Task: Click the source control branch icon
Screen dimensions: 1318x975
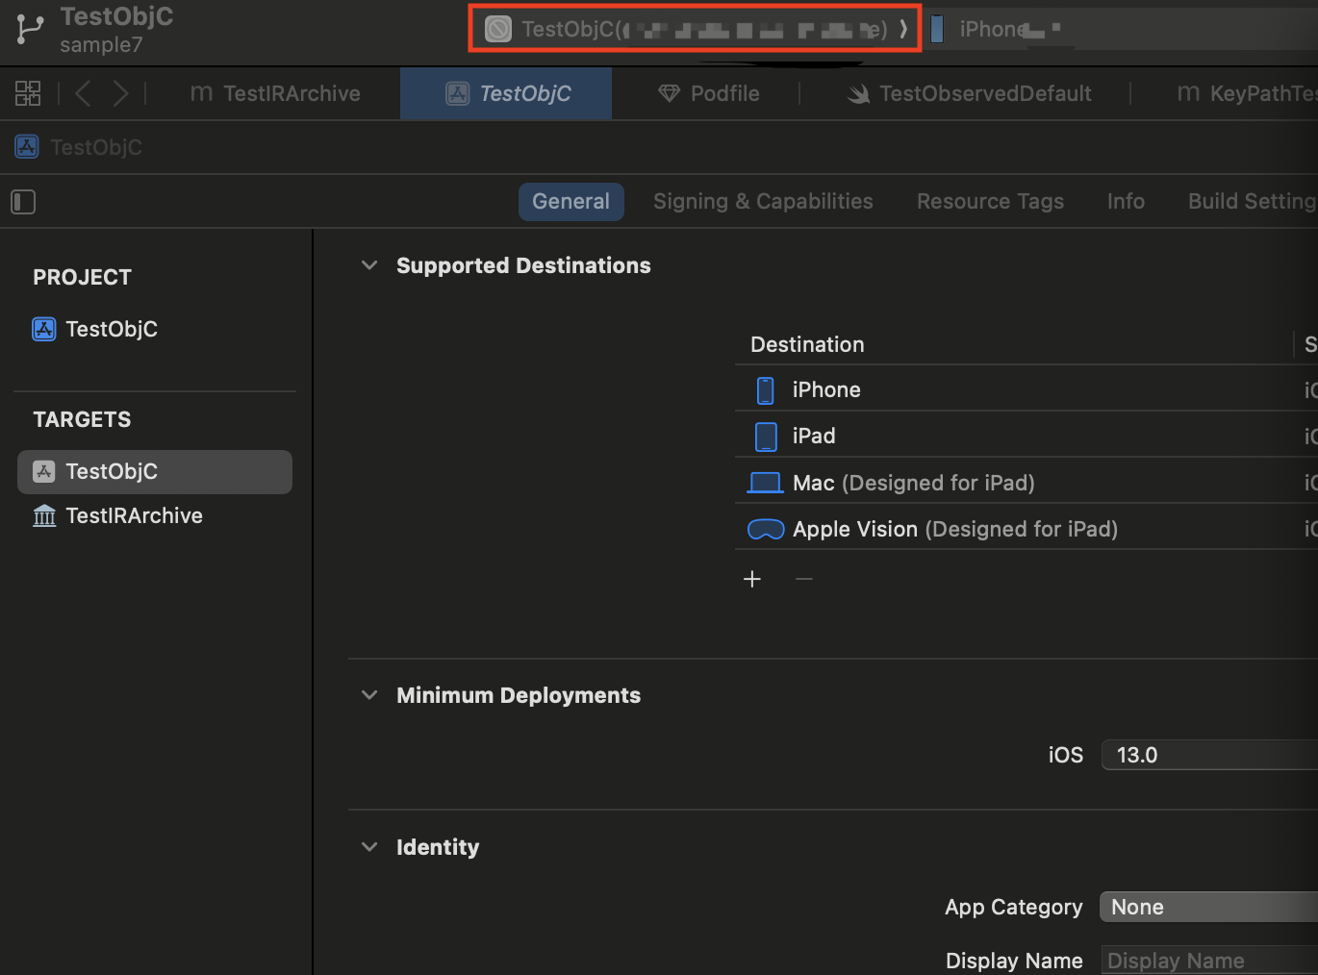Action: 30,30
